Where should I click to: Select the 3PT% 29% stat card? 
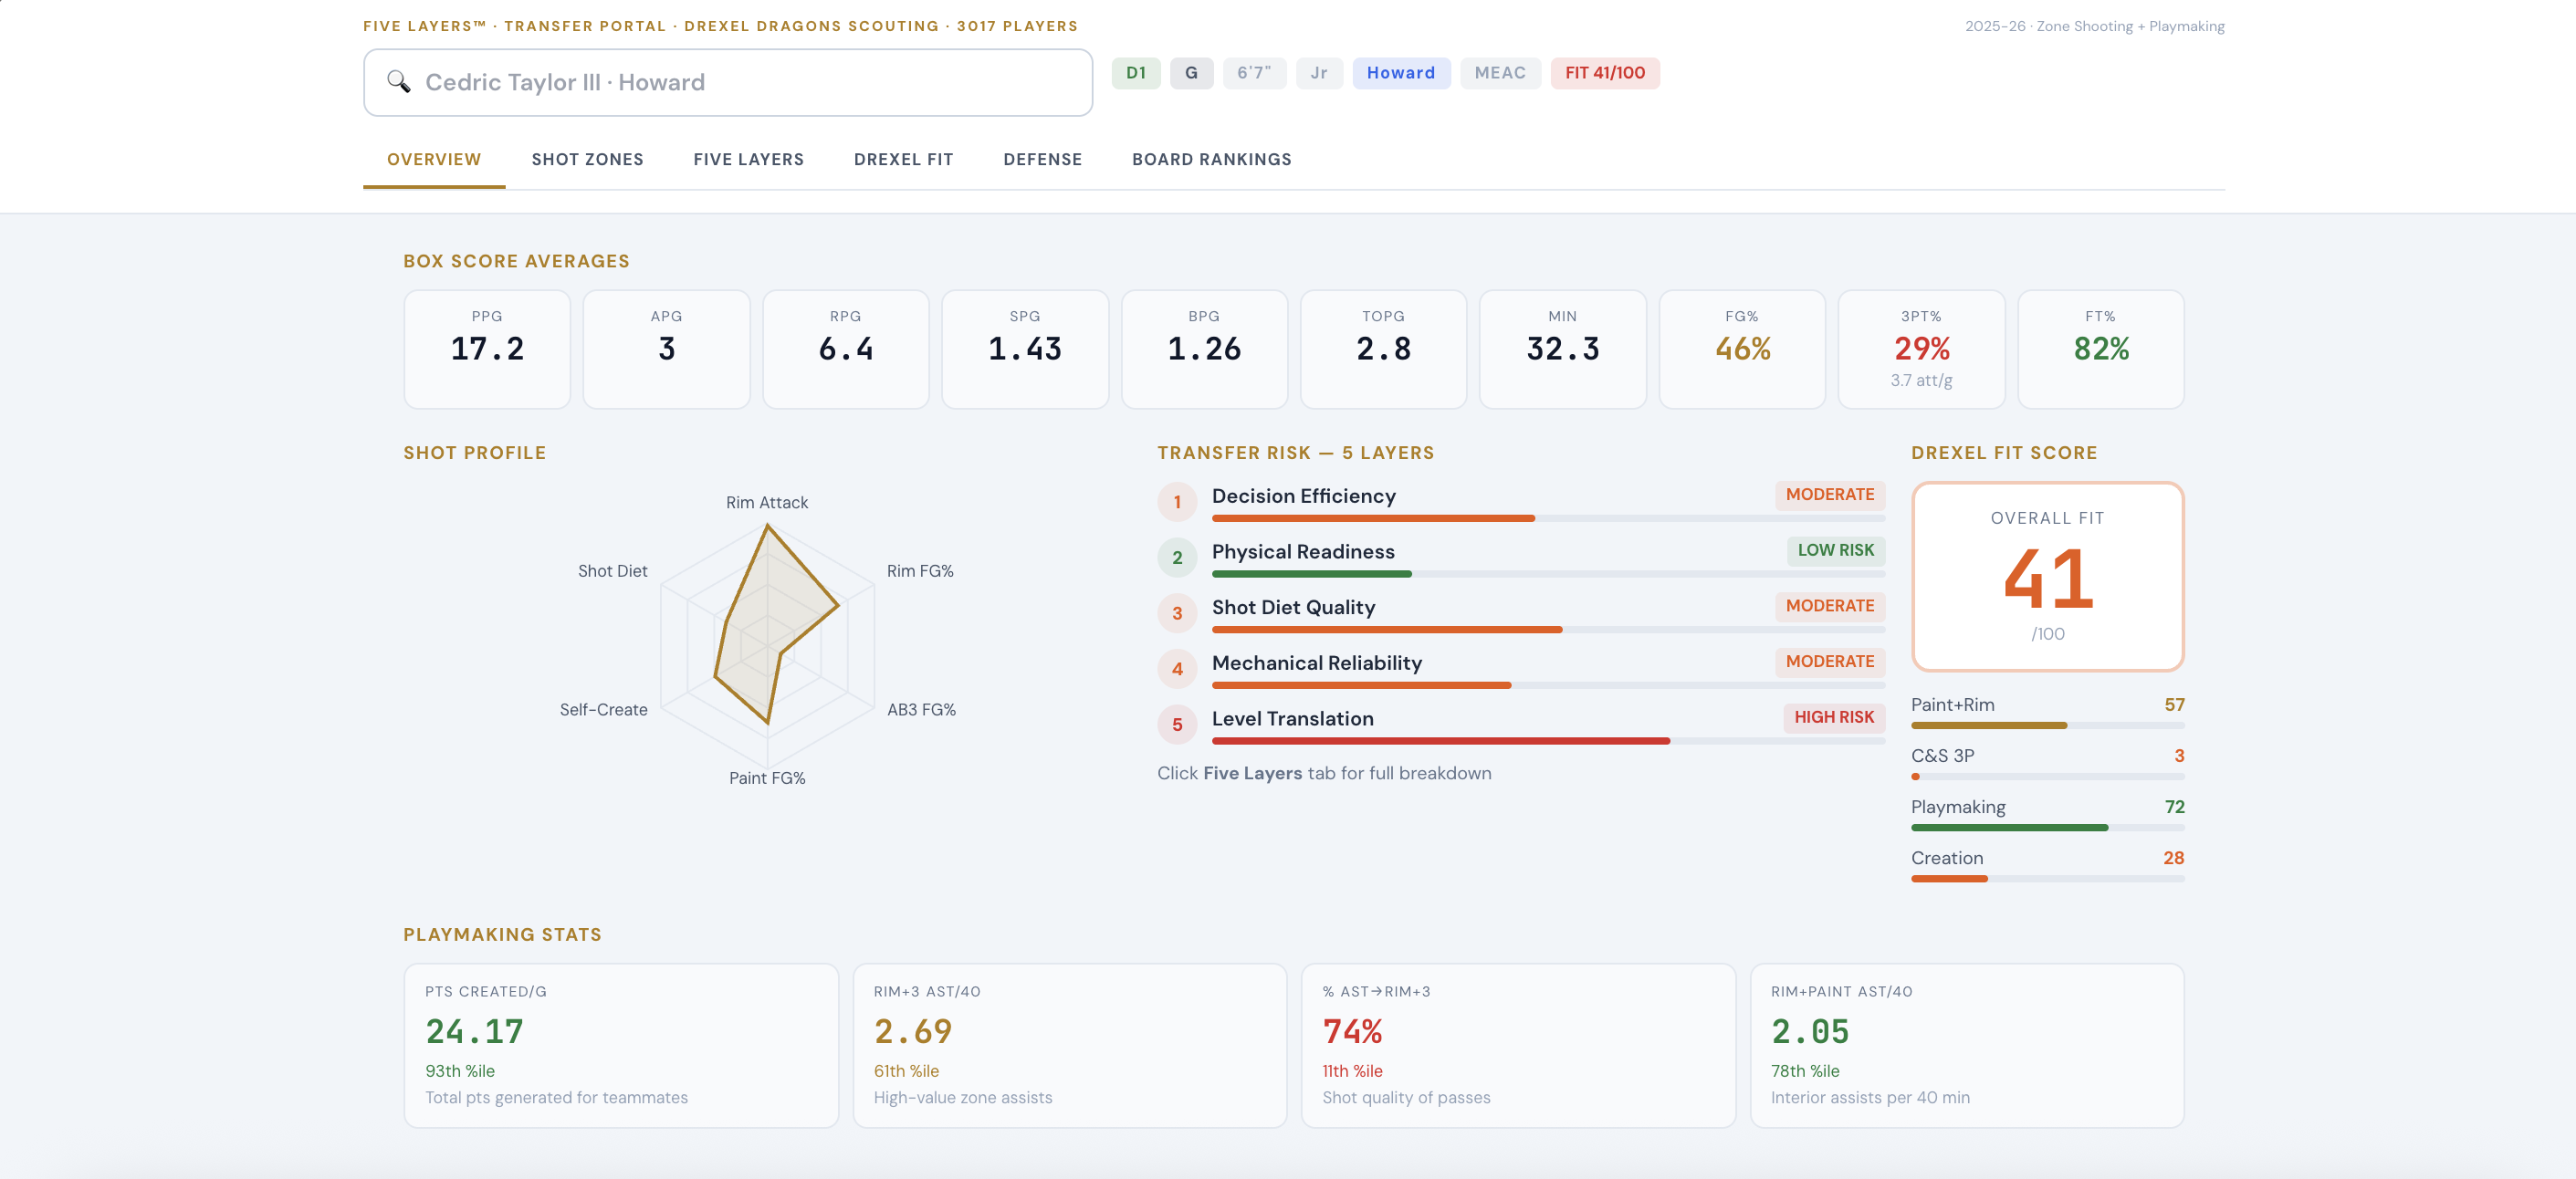(x=1921, y=349)
